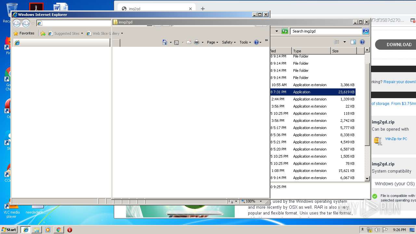Change Explorer view mode icon
Screen dimensions: 416x234
(337, 42)
